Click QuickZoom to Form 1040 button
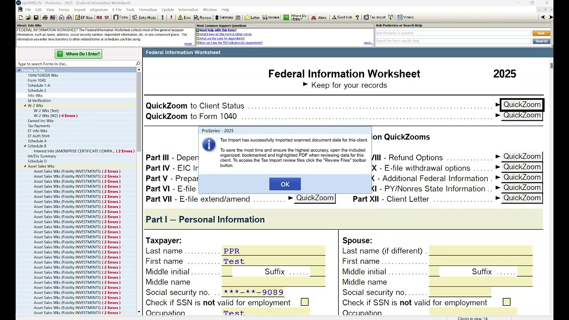Screen dimensions: 569x320 [x=522, y=115]
